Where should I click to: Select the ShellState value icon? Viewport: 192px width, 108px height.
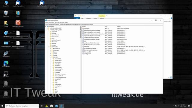(x=83, y=46)
